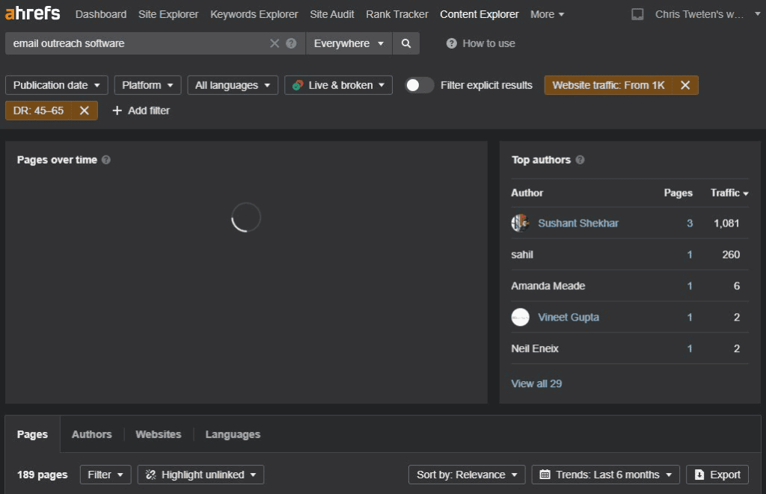Open the Sort by: Relevance dropdown
This screenshot has height=494, width=766.
pos(467,475)
